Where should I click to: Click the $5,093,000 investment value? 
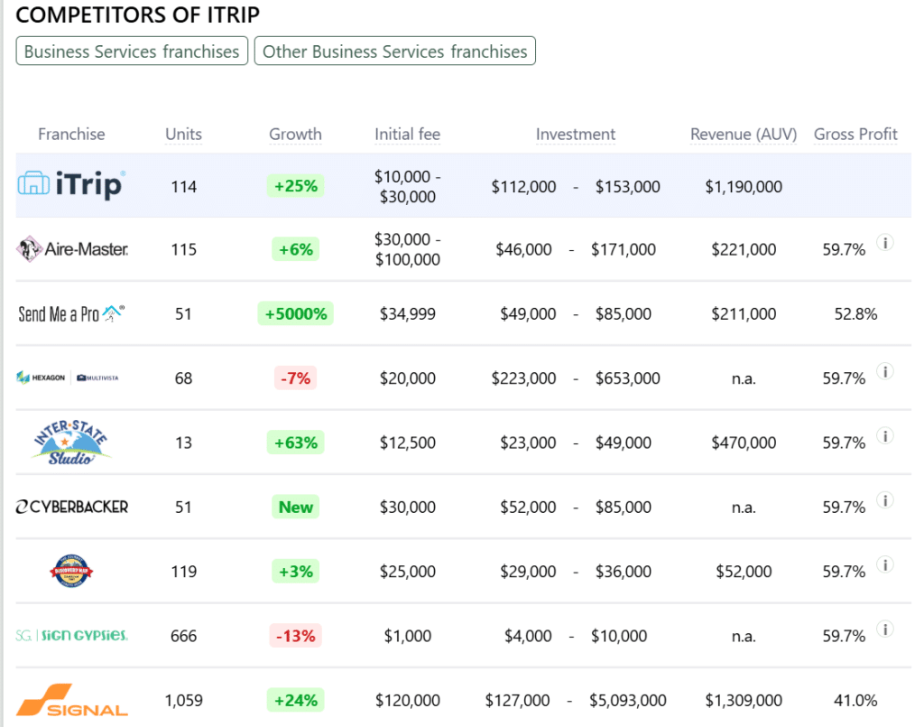point(628,701)
